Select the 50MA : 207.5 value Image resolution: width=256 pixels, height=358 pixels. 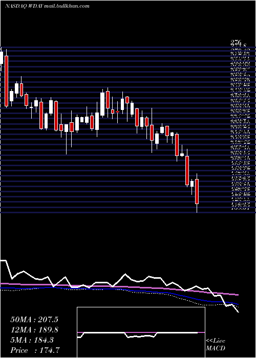click(34, 320)
